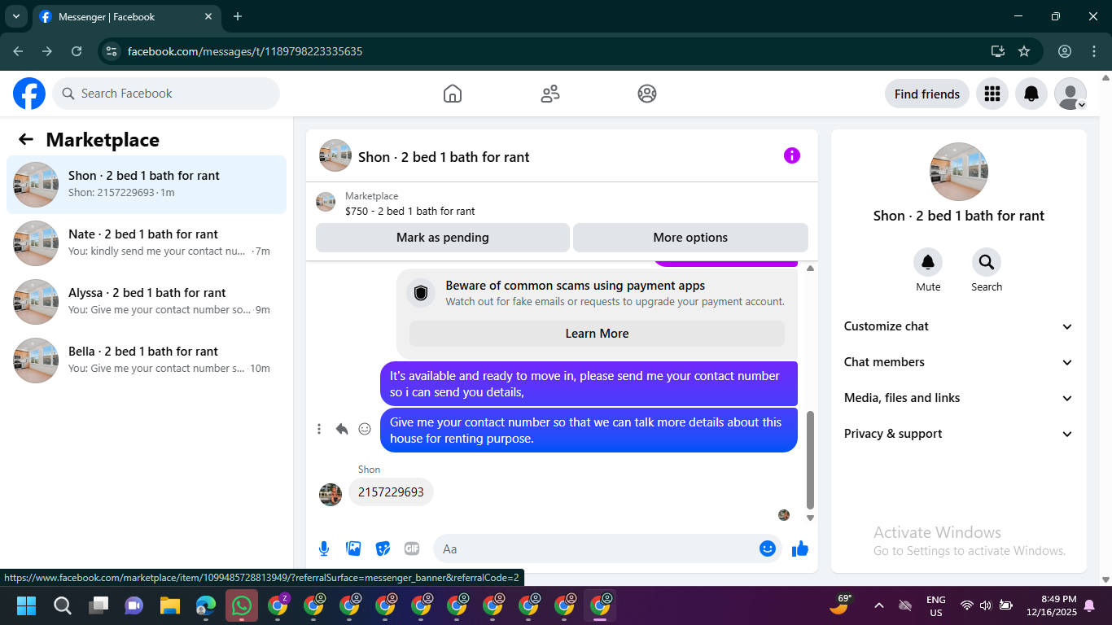Screen dimensions: 1112x625
Task: Focus the Aa message input box
Action: [x=607, y=549]
